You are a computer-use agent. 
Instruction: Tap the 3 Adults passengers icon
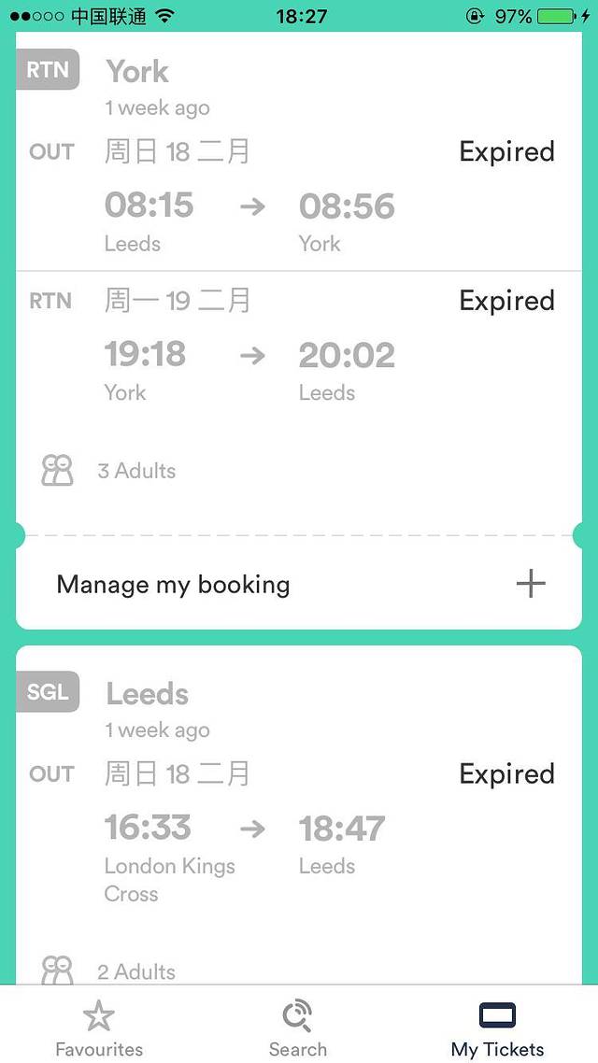pos(57,470)
